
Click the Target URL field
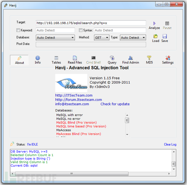[x=91, y=23]
